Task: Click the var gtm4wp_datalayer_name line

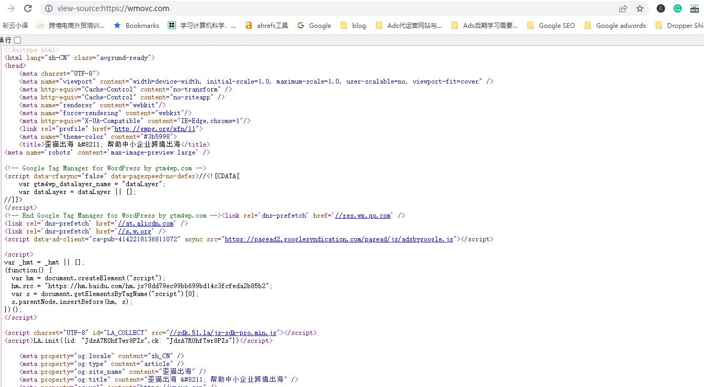Action: click(92, 184)
